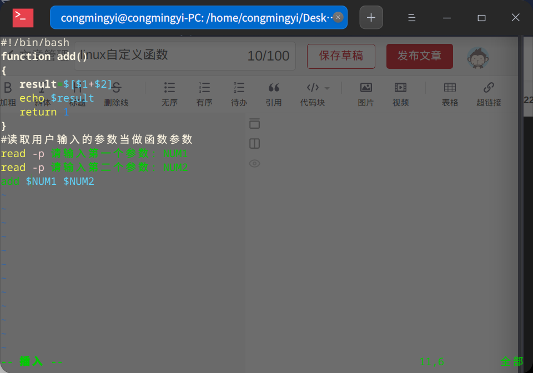533x373 pixels.
Task: Apply 删除线 strikethrough formatting
Action: coord(116,94)
